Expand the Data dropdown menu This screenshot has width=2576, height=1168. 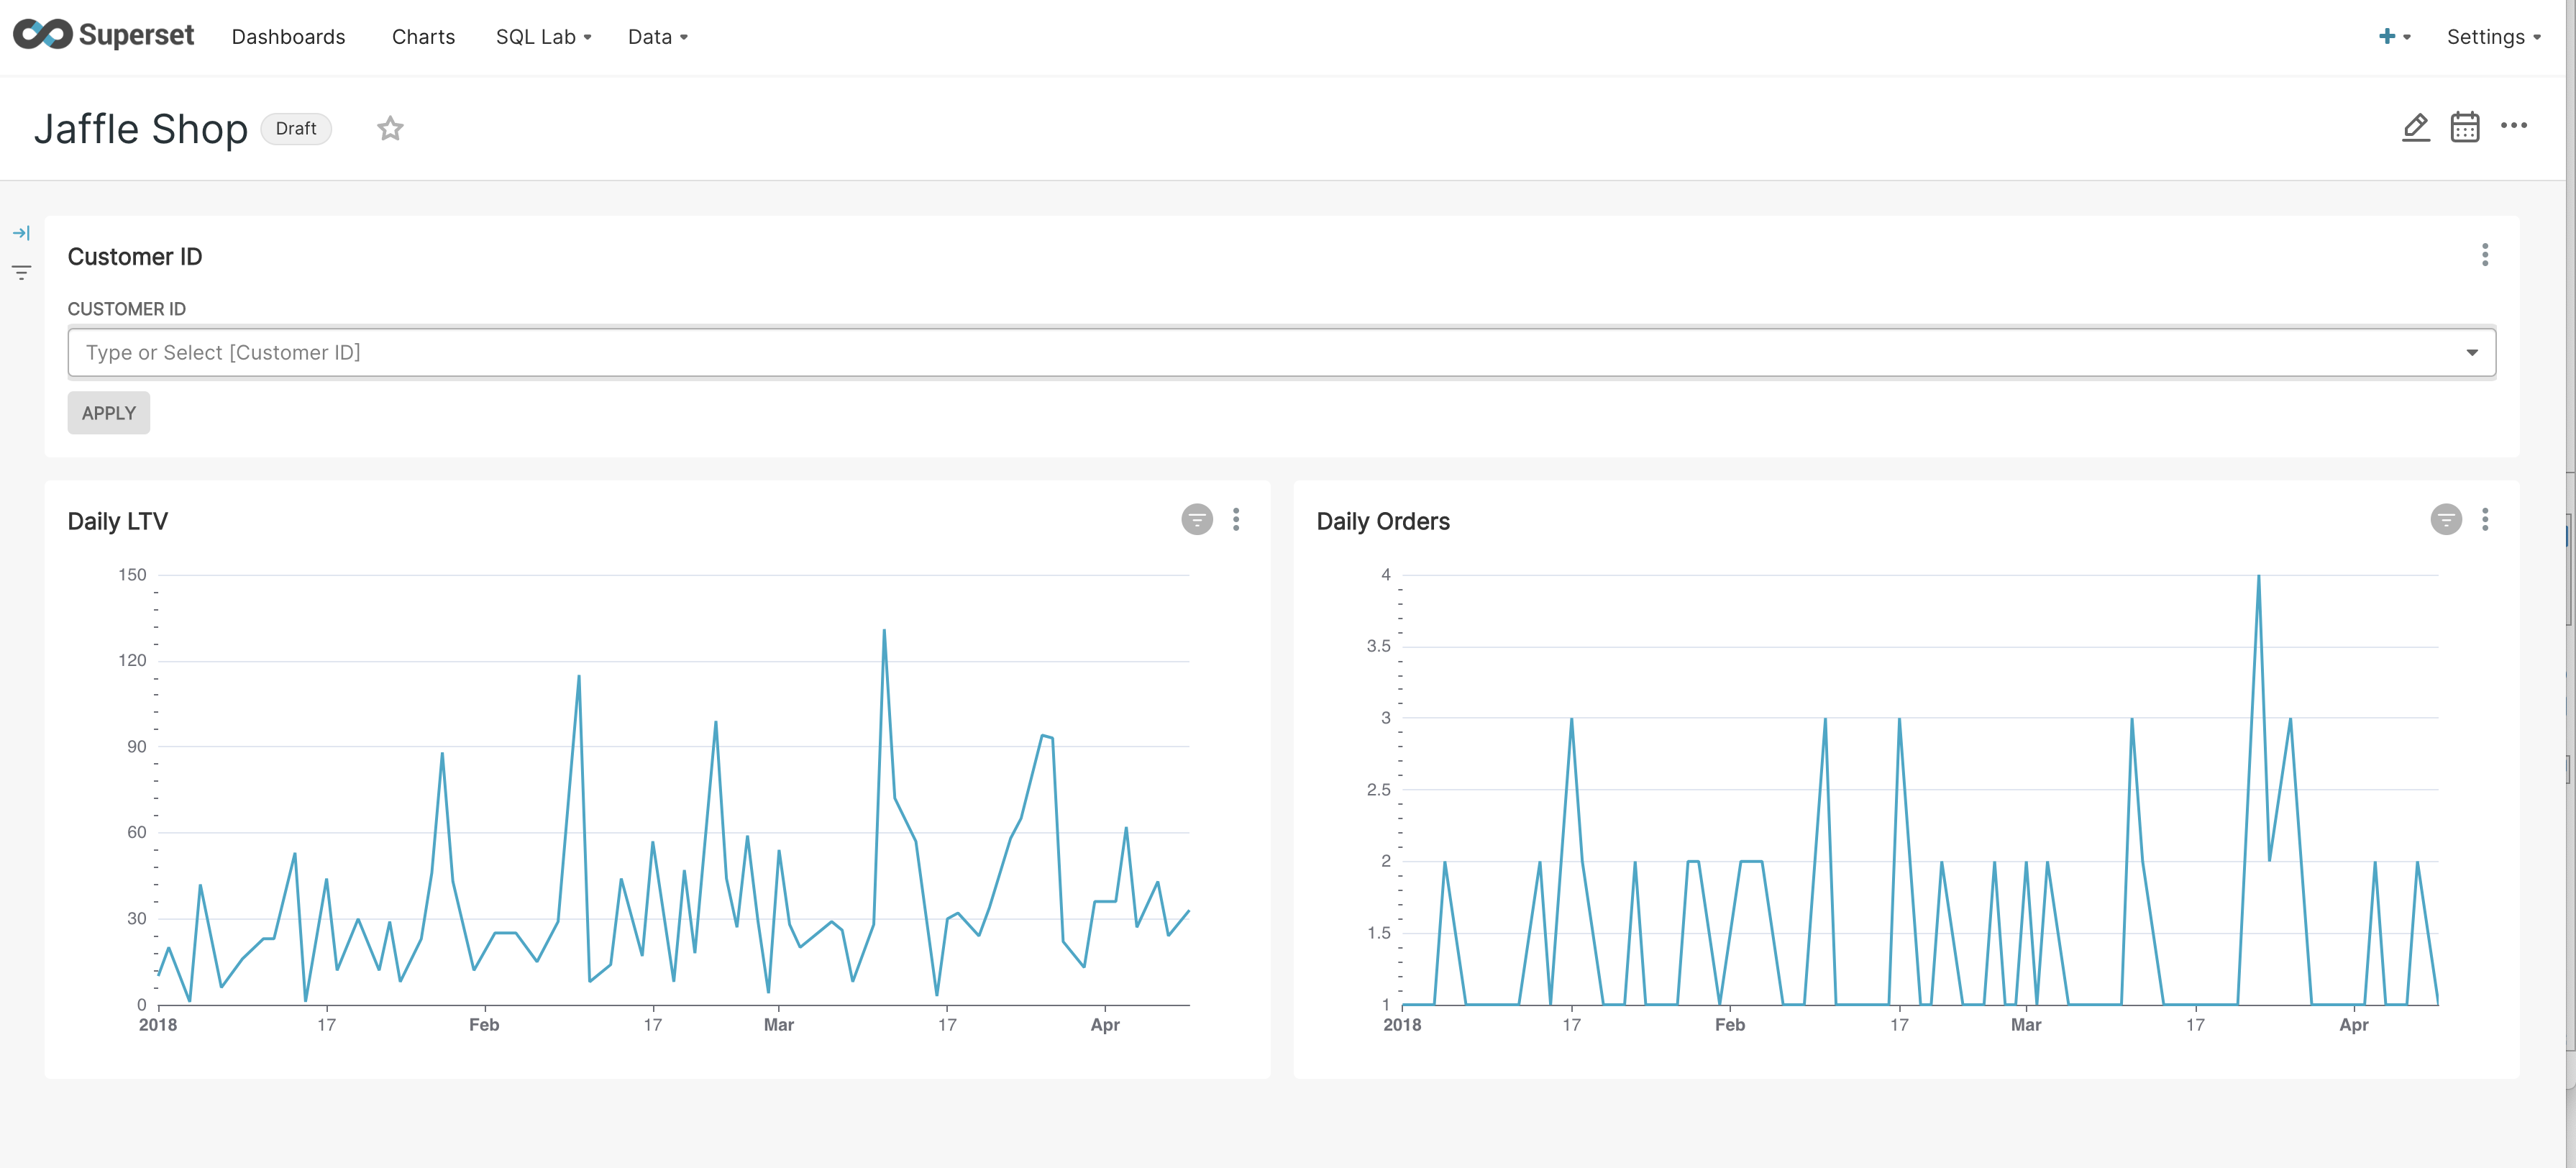pos(657,37)
